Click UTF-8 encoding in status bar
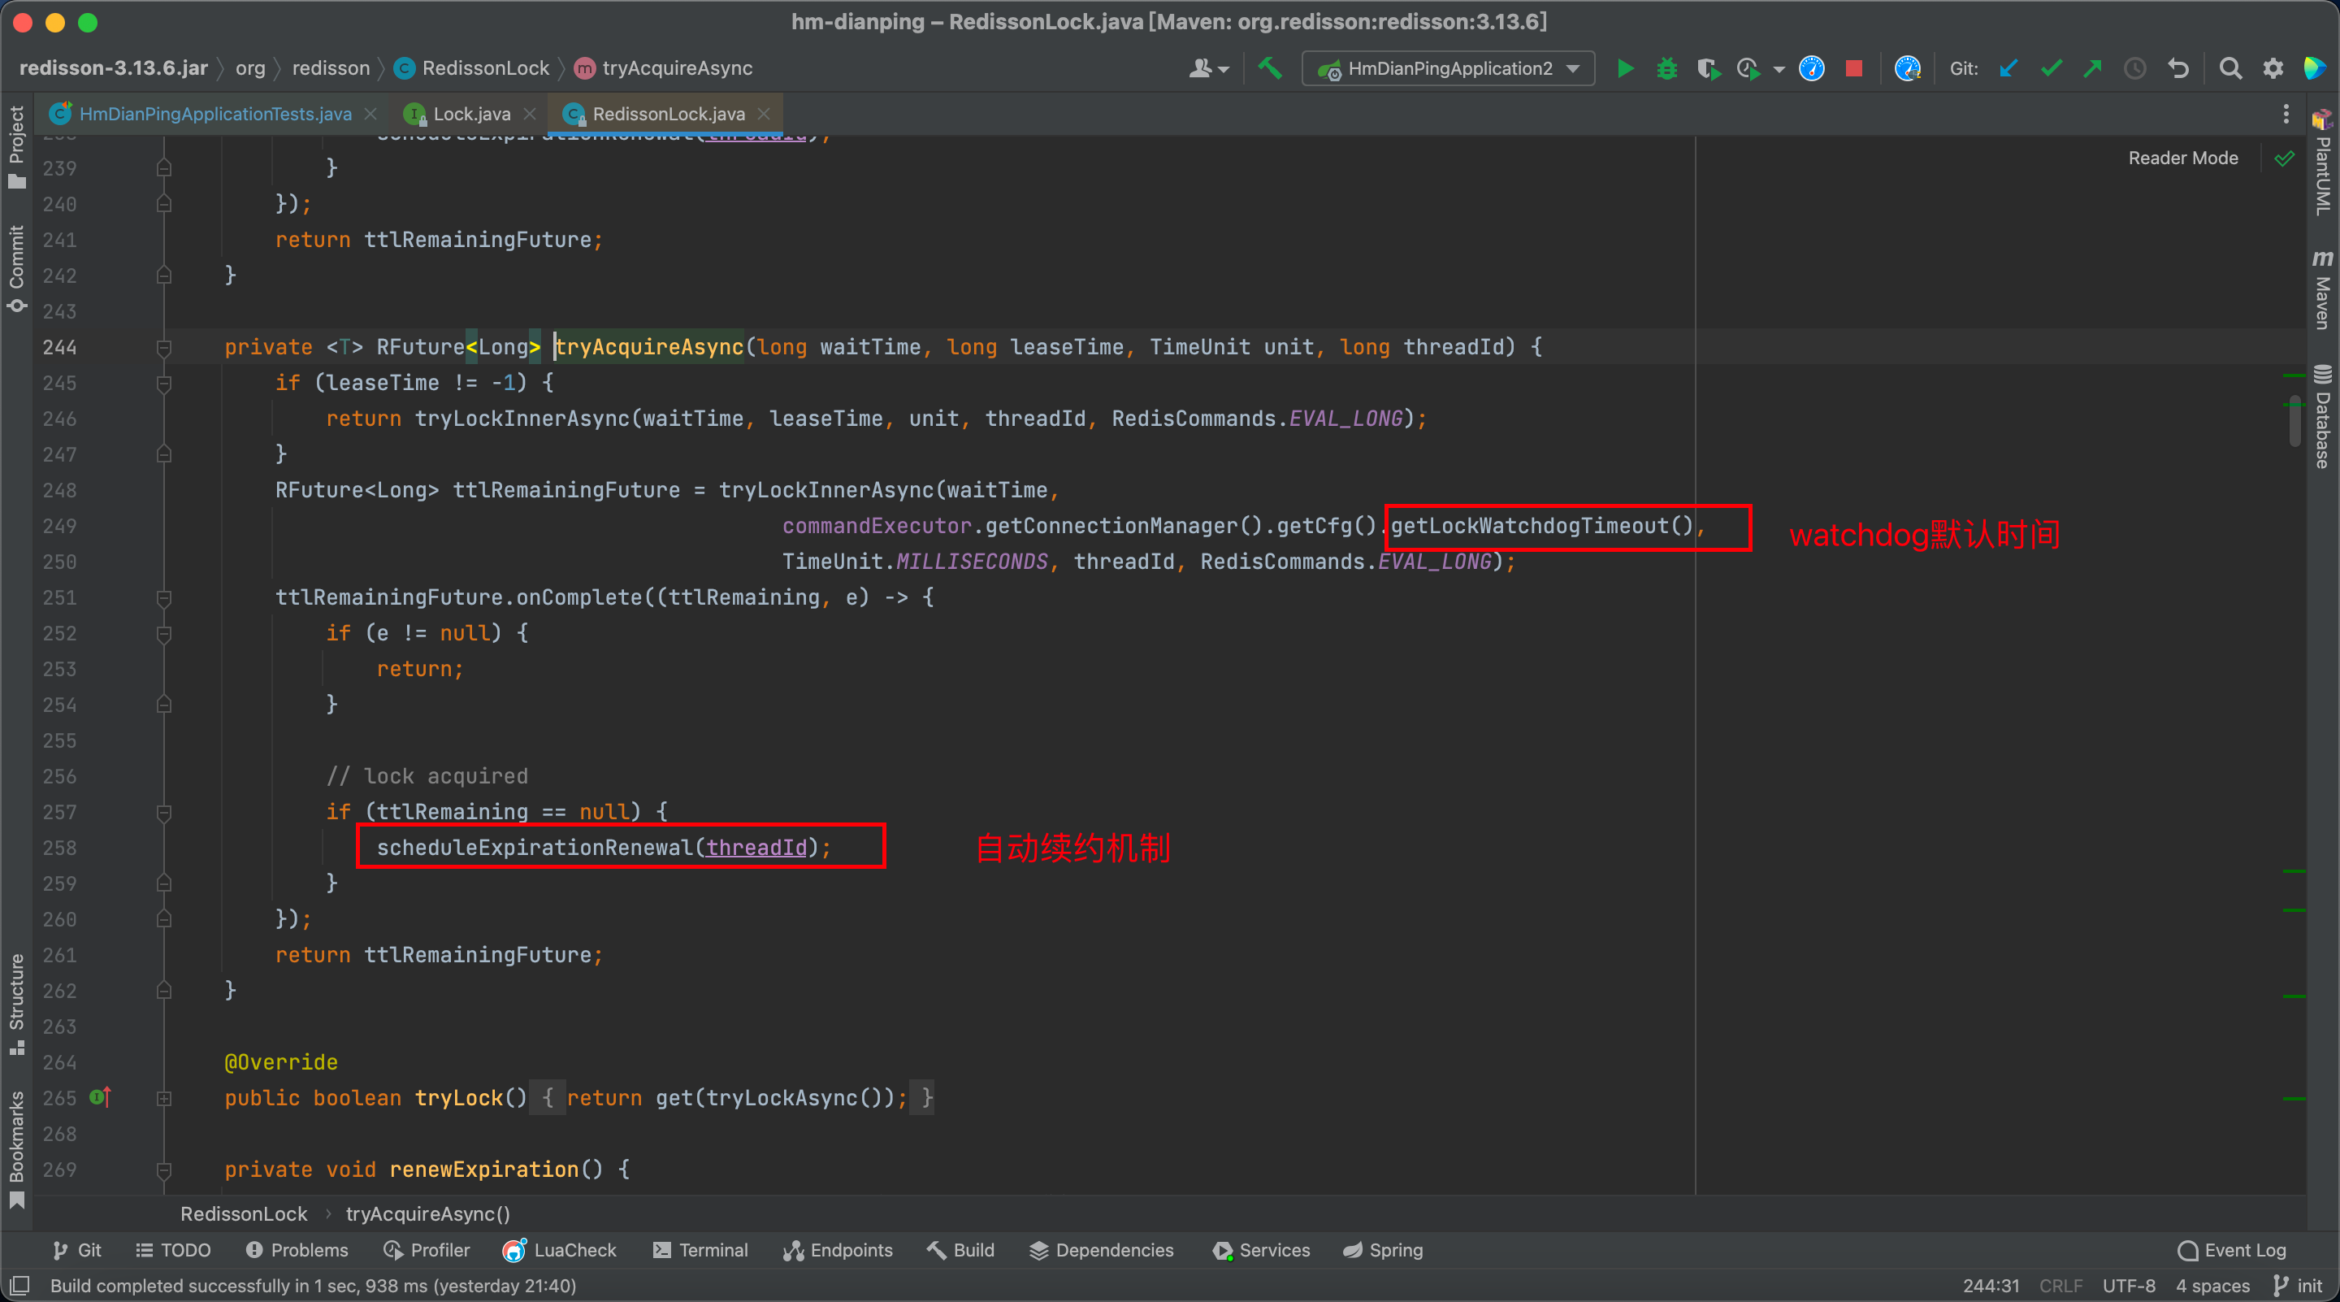 (2129, 1286)
